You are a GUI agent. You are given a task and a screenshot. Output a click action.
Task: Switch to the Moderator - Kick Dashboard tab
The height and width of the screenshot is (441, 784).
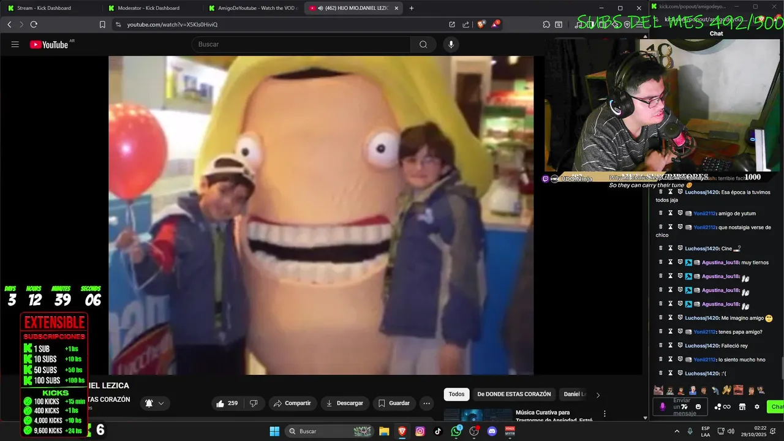click(151, 8)
